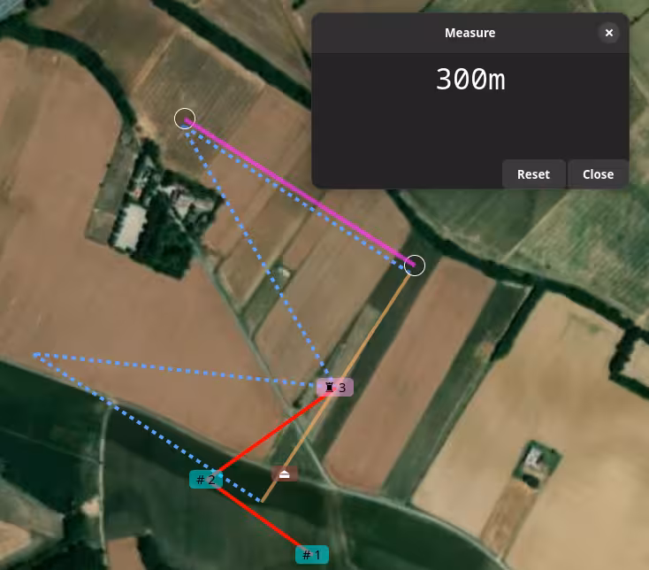
Task: Click the measure end circle atop the orange line
Action: pos(415,266)
